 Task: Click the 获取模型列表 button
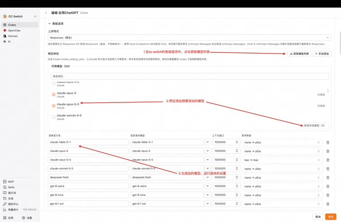click(299, 53)
